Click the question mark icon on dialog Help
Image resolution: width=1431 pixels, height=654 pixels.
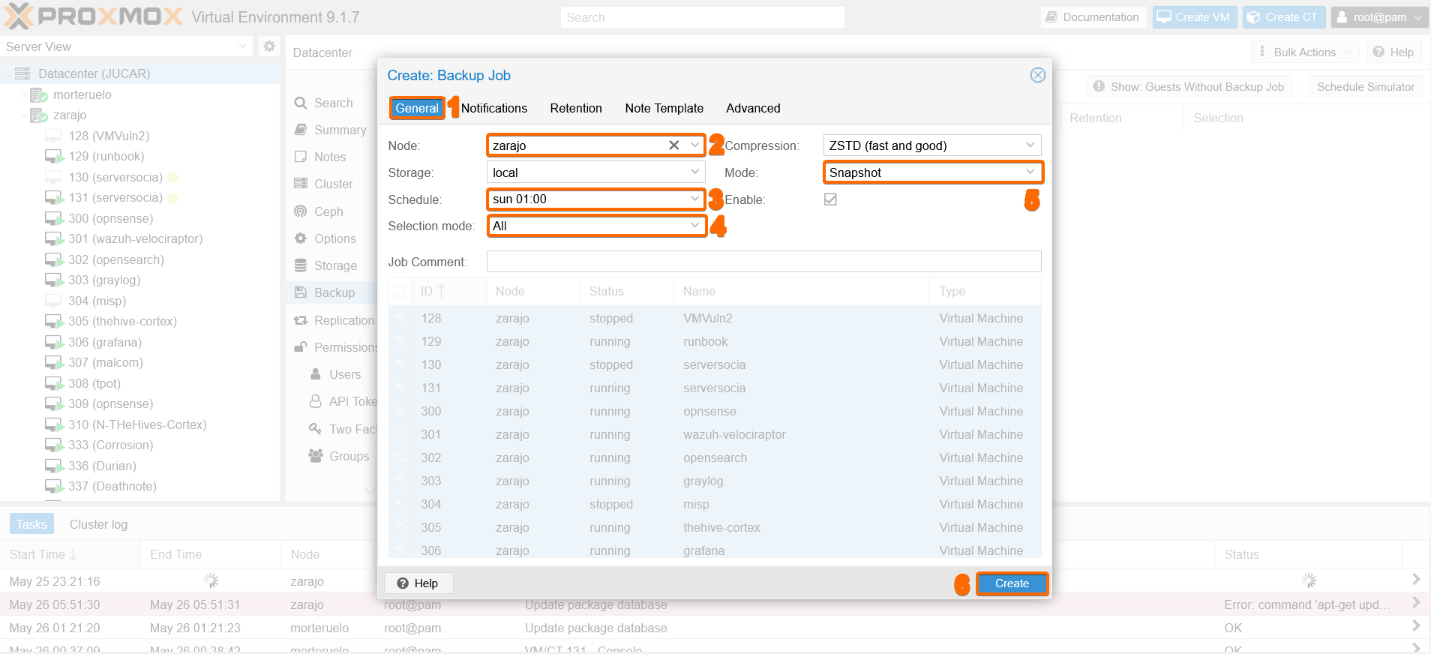coord(403,583)
